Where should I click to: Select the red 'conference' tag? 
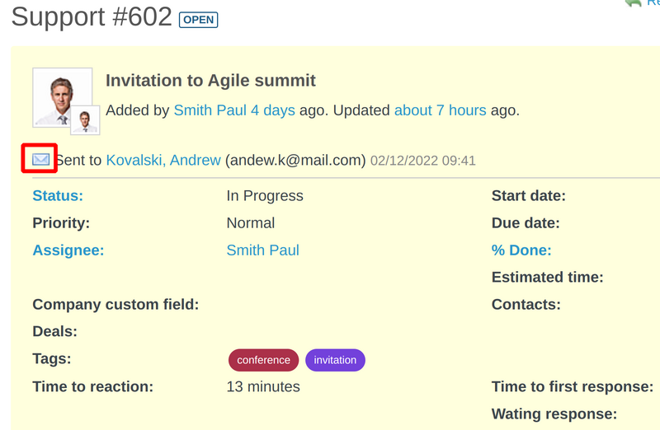(263, 360)
